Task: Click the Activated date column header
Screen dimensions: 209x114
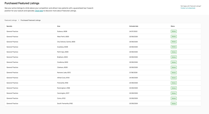Action: point(134,26)
